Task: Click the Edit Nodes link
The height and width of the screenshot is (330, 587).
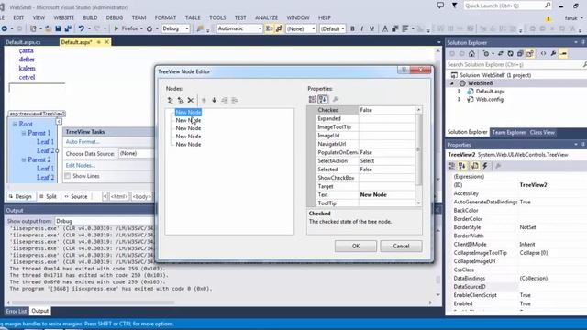Action: point(81,165)
